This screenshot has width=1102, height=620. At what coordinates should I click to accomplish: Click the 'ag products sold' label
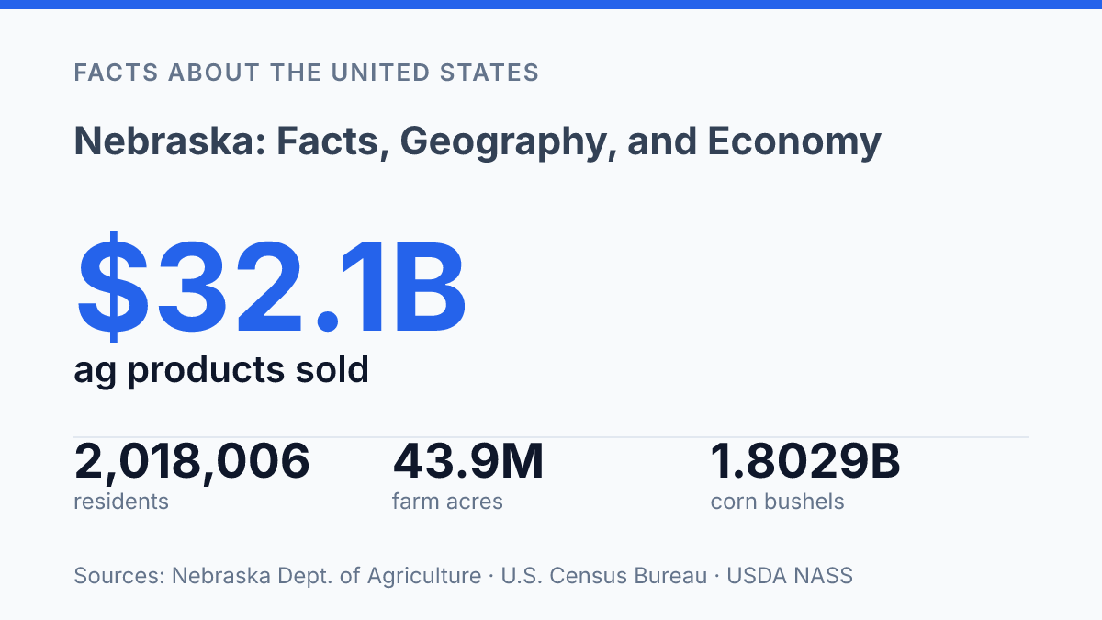(x=221, y=370)
